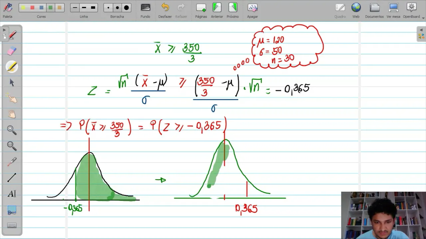Viewport: 426px width, 239px height.
Task: Open the Fundo background options
Action: [145, 10]
